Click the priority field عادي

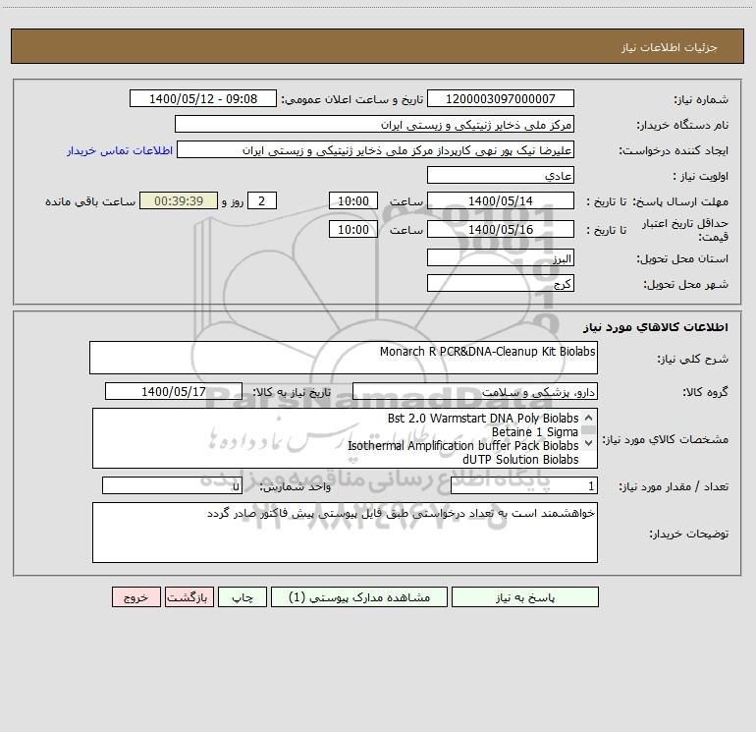[x=501, y=175]
